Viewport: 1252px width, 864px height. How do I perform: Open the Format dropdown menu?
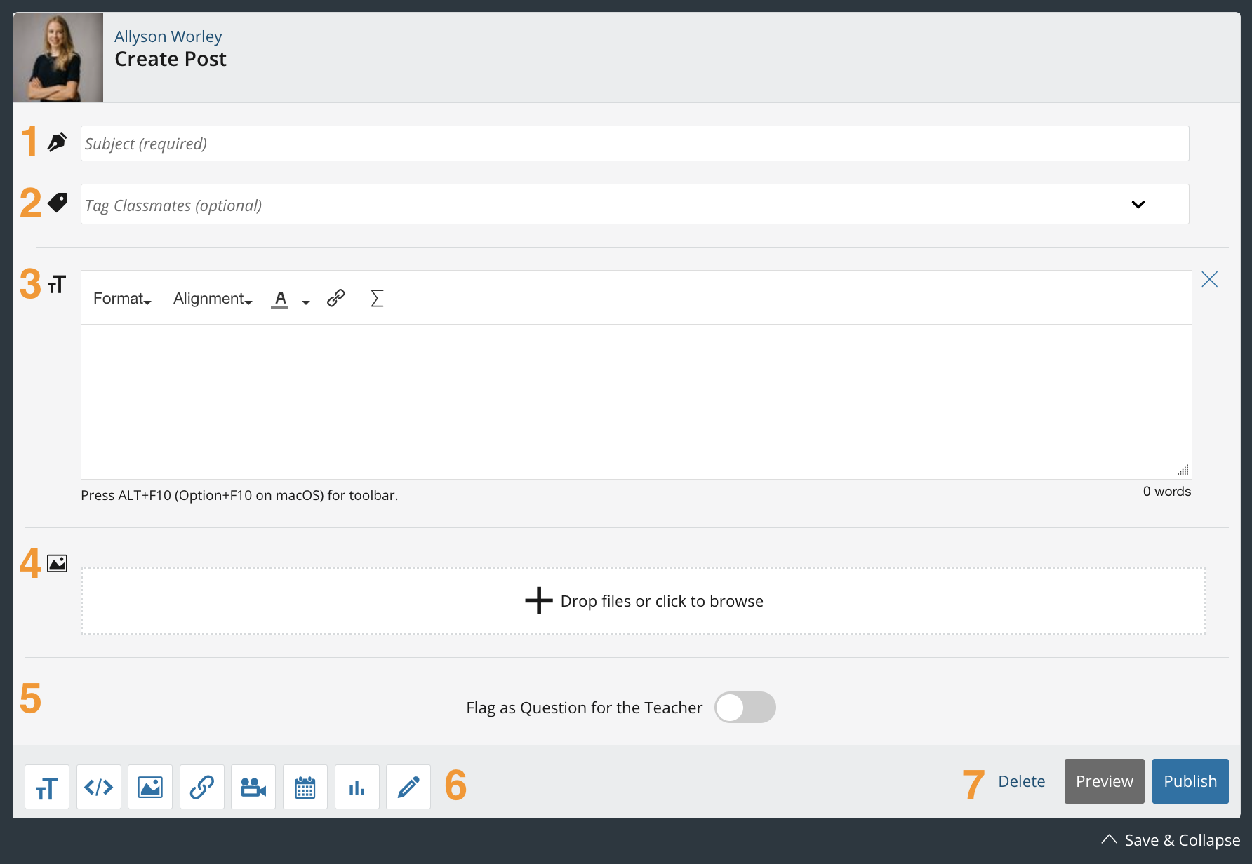(x=122, y=299)
